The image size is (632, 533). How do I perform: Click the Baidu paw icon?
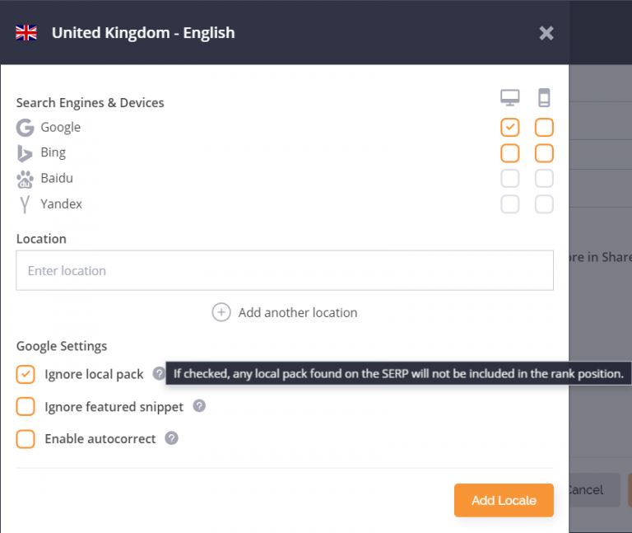[x=26, y=179]
